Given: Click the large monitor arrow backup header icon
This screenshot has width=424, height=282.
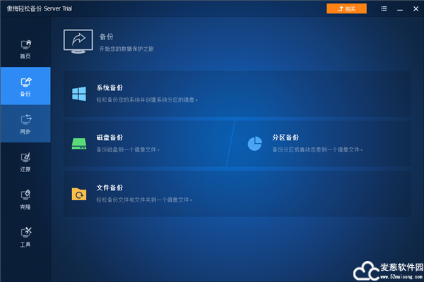Looking at the screenshot, I should coord(78,42).
